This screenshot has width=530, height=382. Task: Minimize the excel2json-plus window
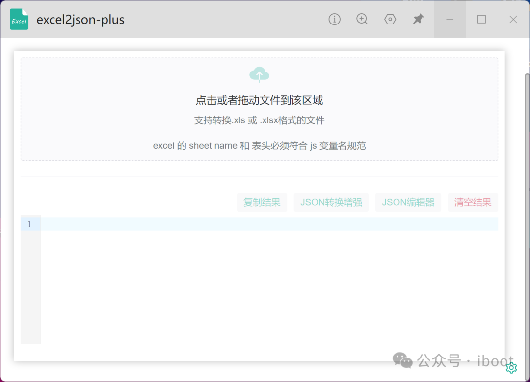pos(450,19)
